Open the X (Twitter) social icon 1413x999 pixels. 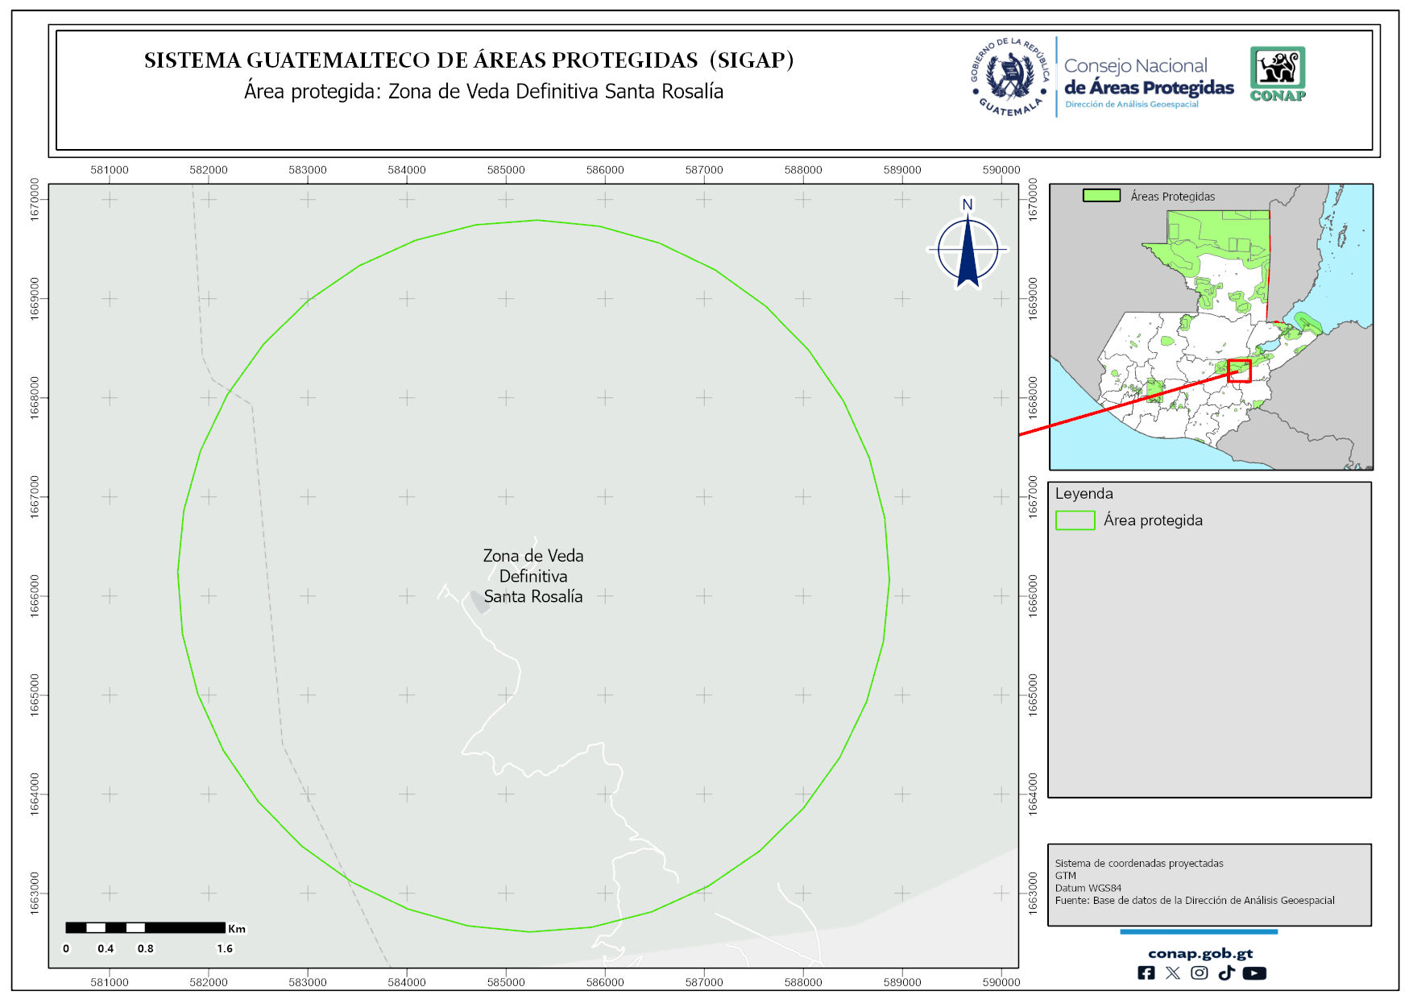pyautogui.click(x=1173, y=973)
